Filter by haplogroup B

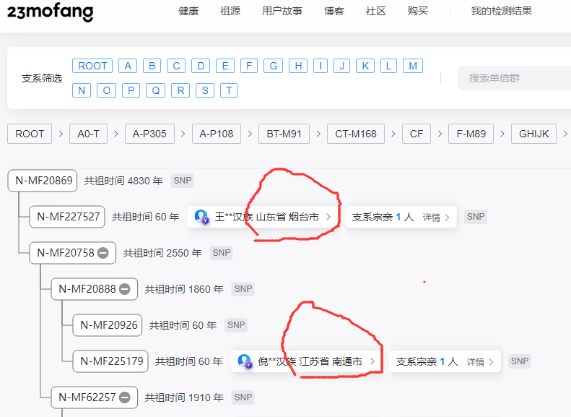point(152,66)
